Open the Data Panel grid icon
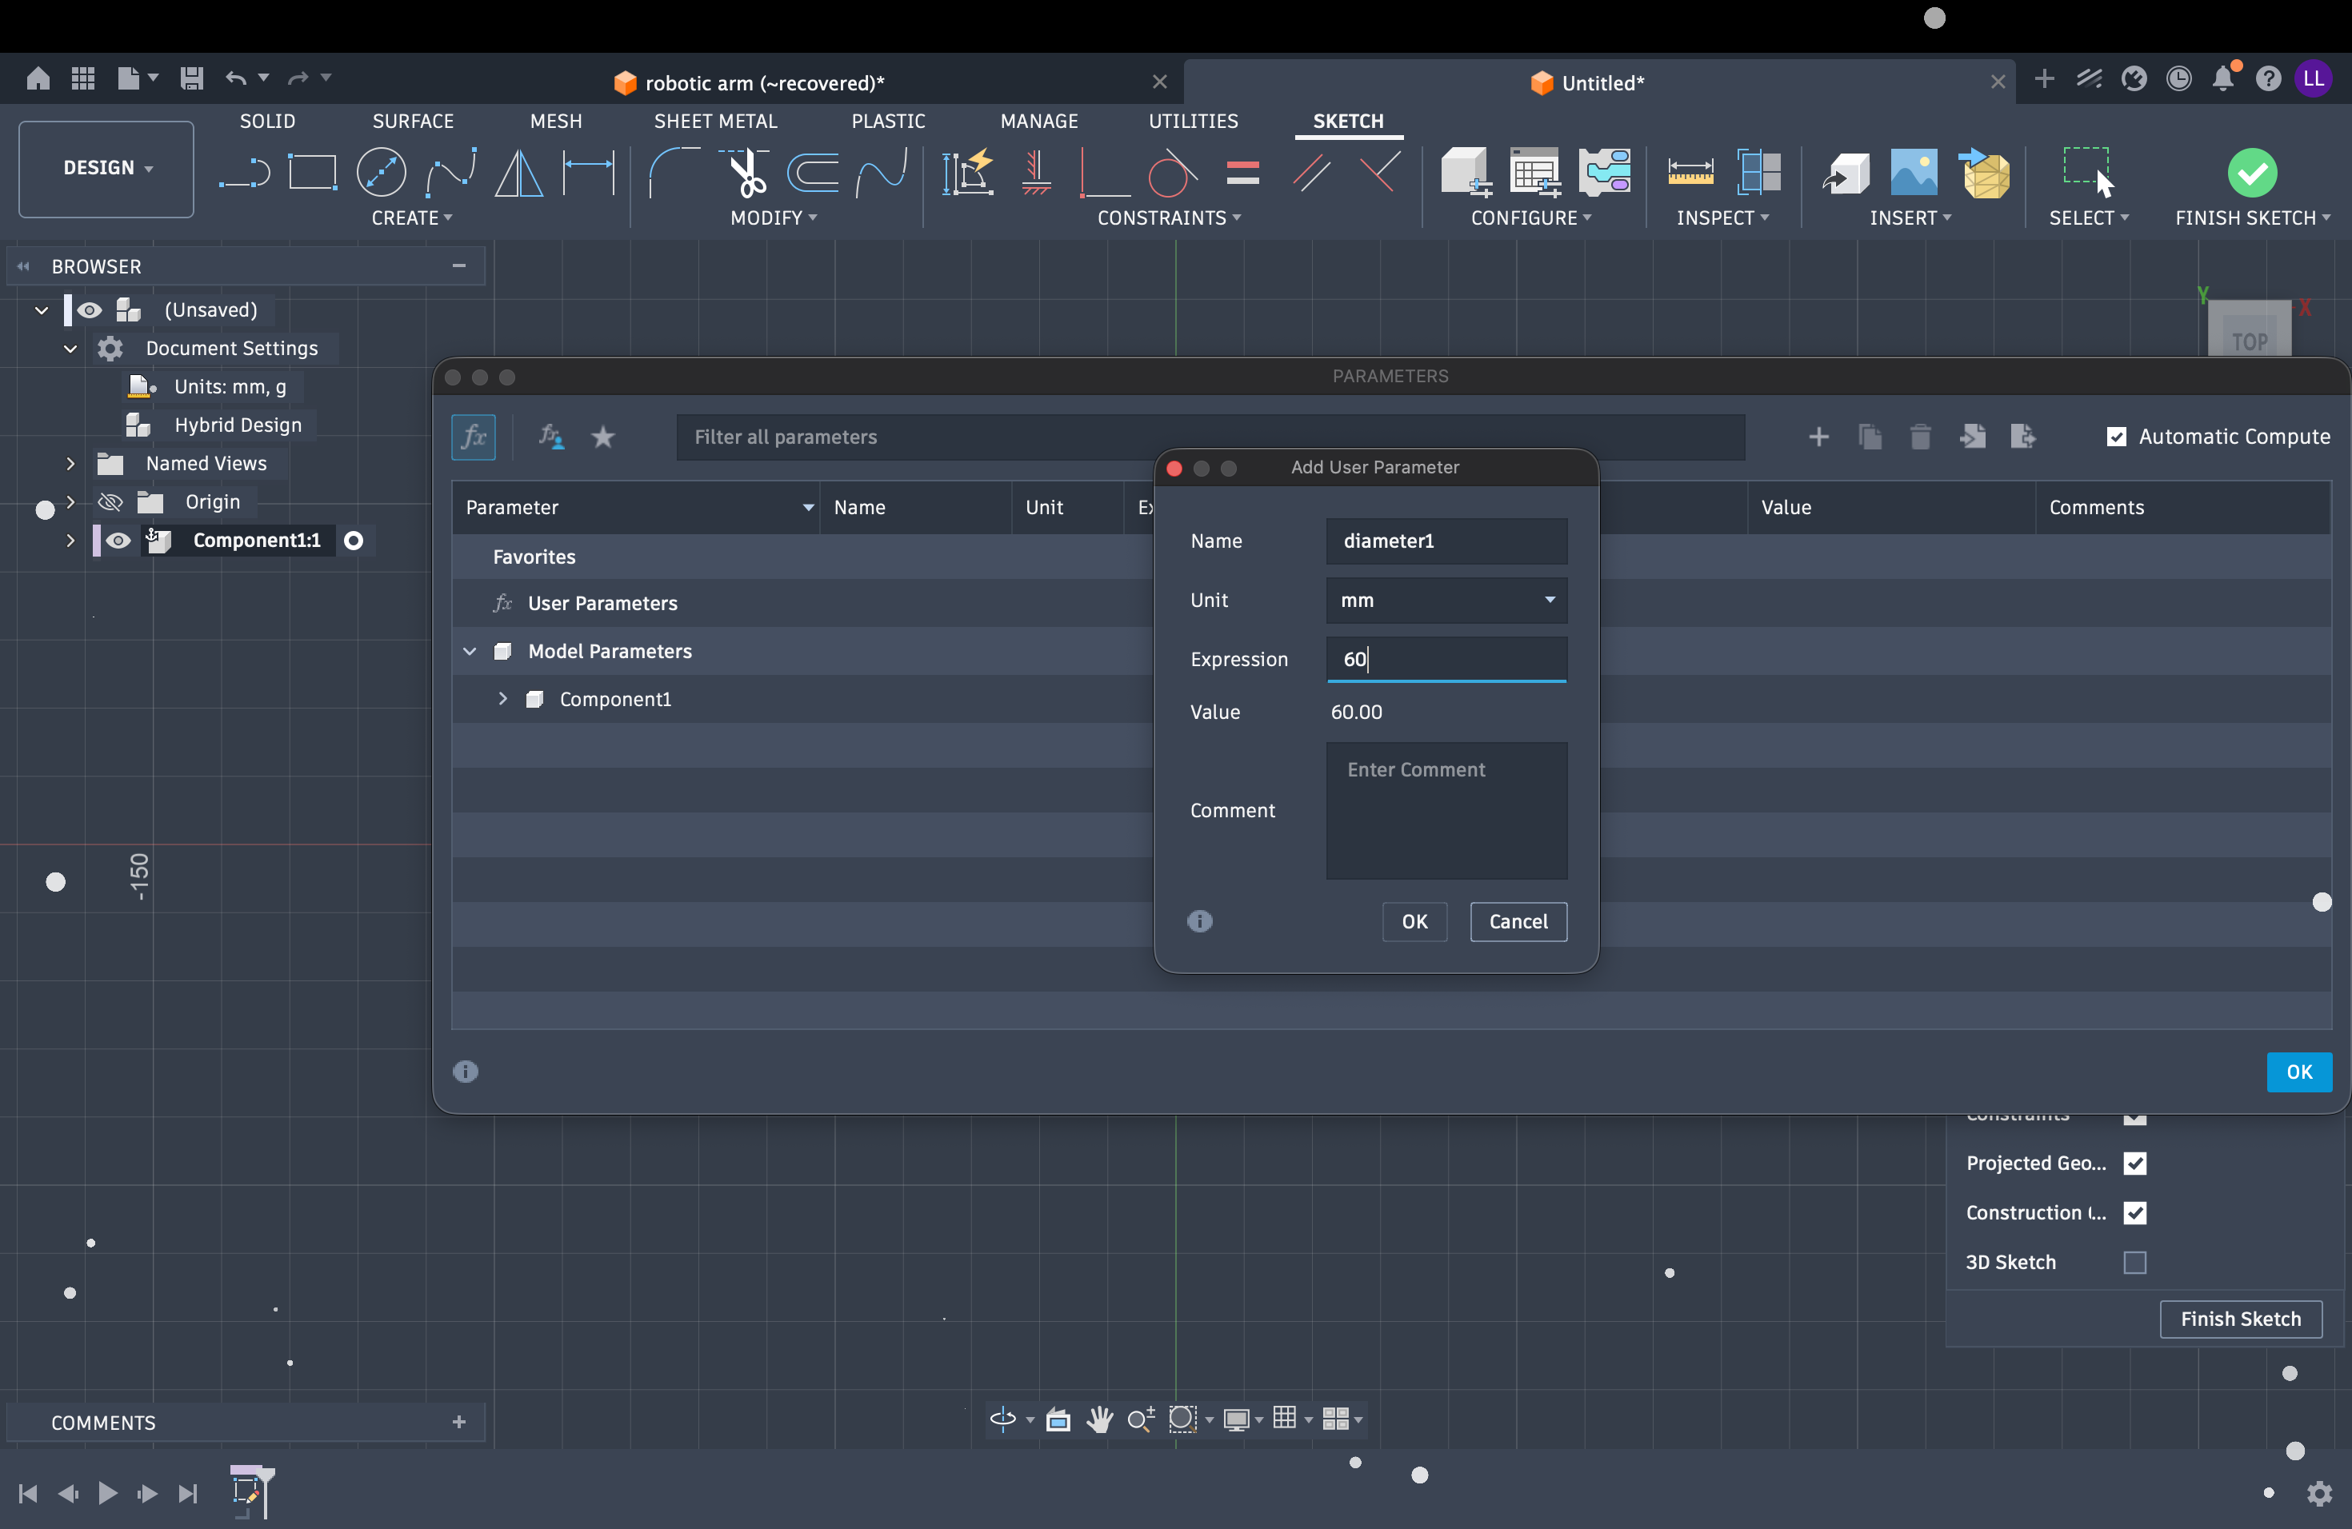 pos(83,78)
